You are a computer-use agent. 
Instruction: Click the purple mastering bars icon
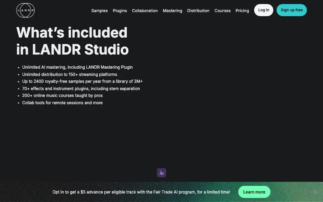161,173
